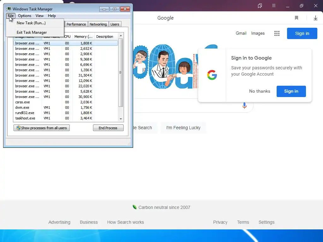Select the browser.exe row using 6,696 K
323x242 pixels.
(x=66, y=65)
